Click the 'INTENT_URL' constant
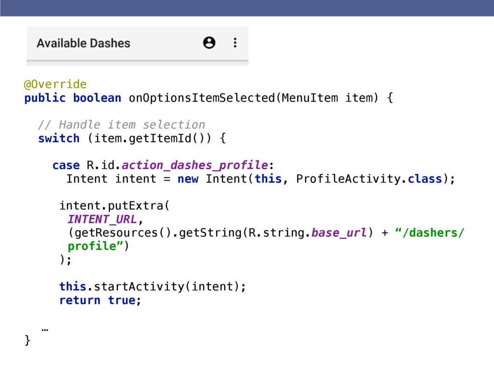 pos(102,219)
